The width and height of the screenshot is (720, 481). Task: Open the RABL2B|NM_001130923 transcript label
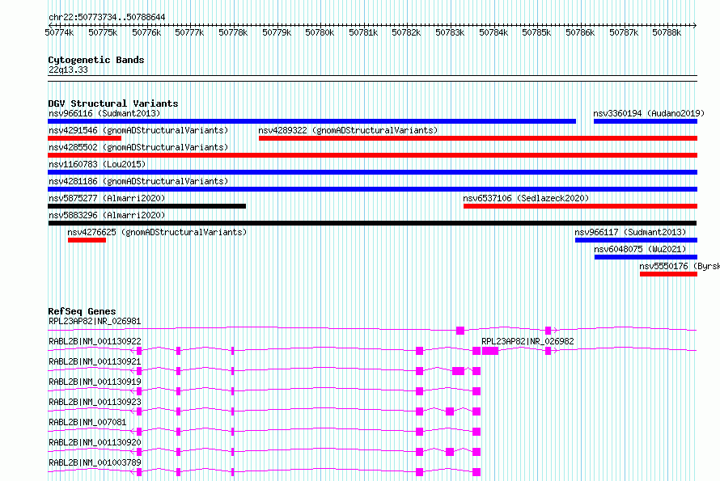pyautogui.click(x=95, y=402)
